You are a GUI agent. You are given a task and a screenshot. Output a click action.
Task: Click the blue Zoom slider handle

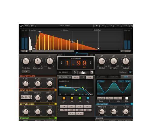coord(77,53)
